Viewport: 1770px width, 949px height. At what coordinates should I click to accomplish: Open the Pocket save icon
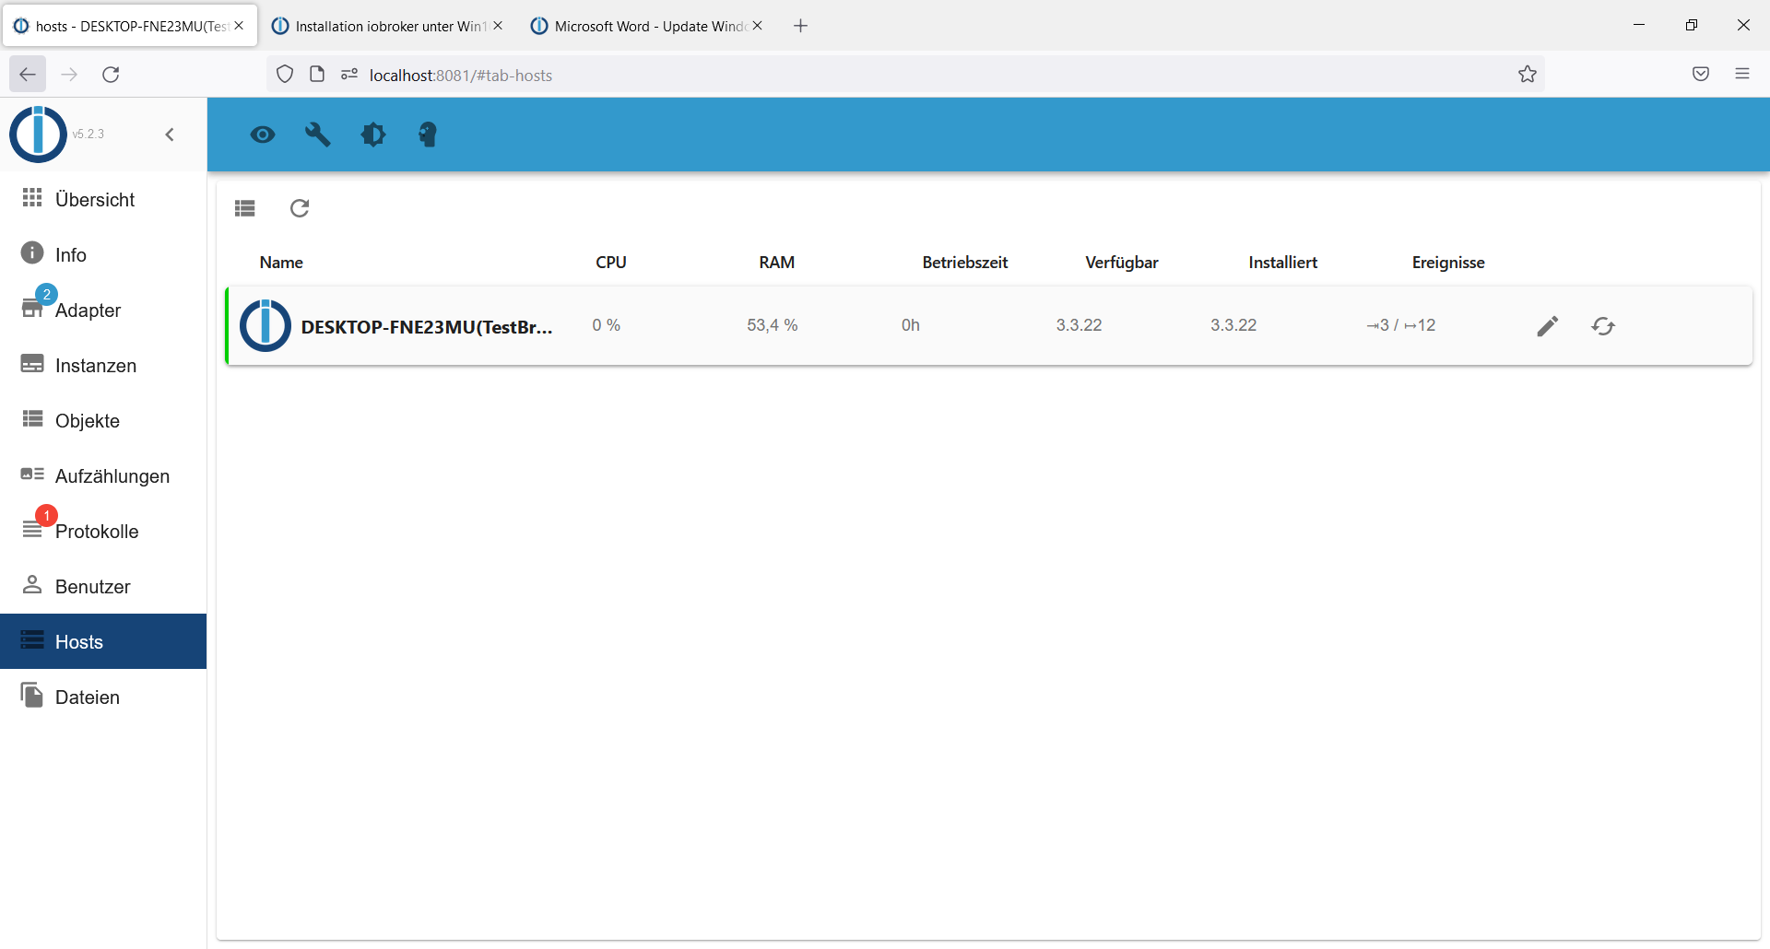[x=1701, y=75]
